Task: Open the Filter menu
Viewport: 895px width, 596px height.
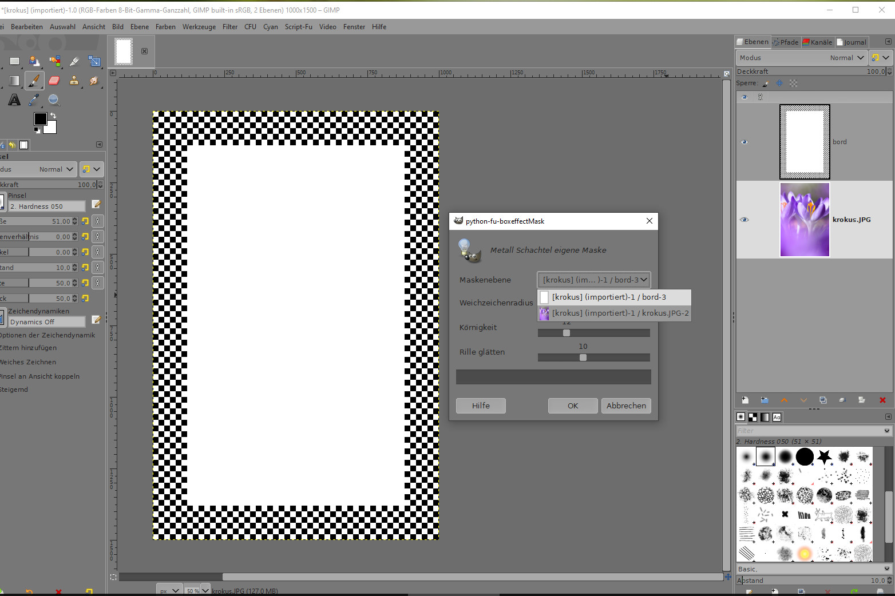Action: pos(229,27)
